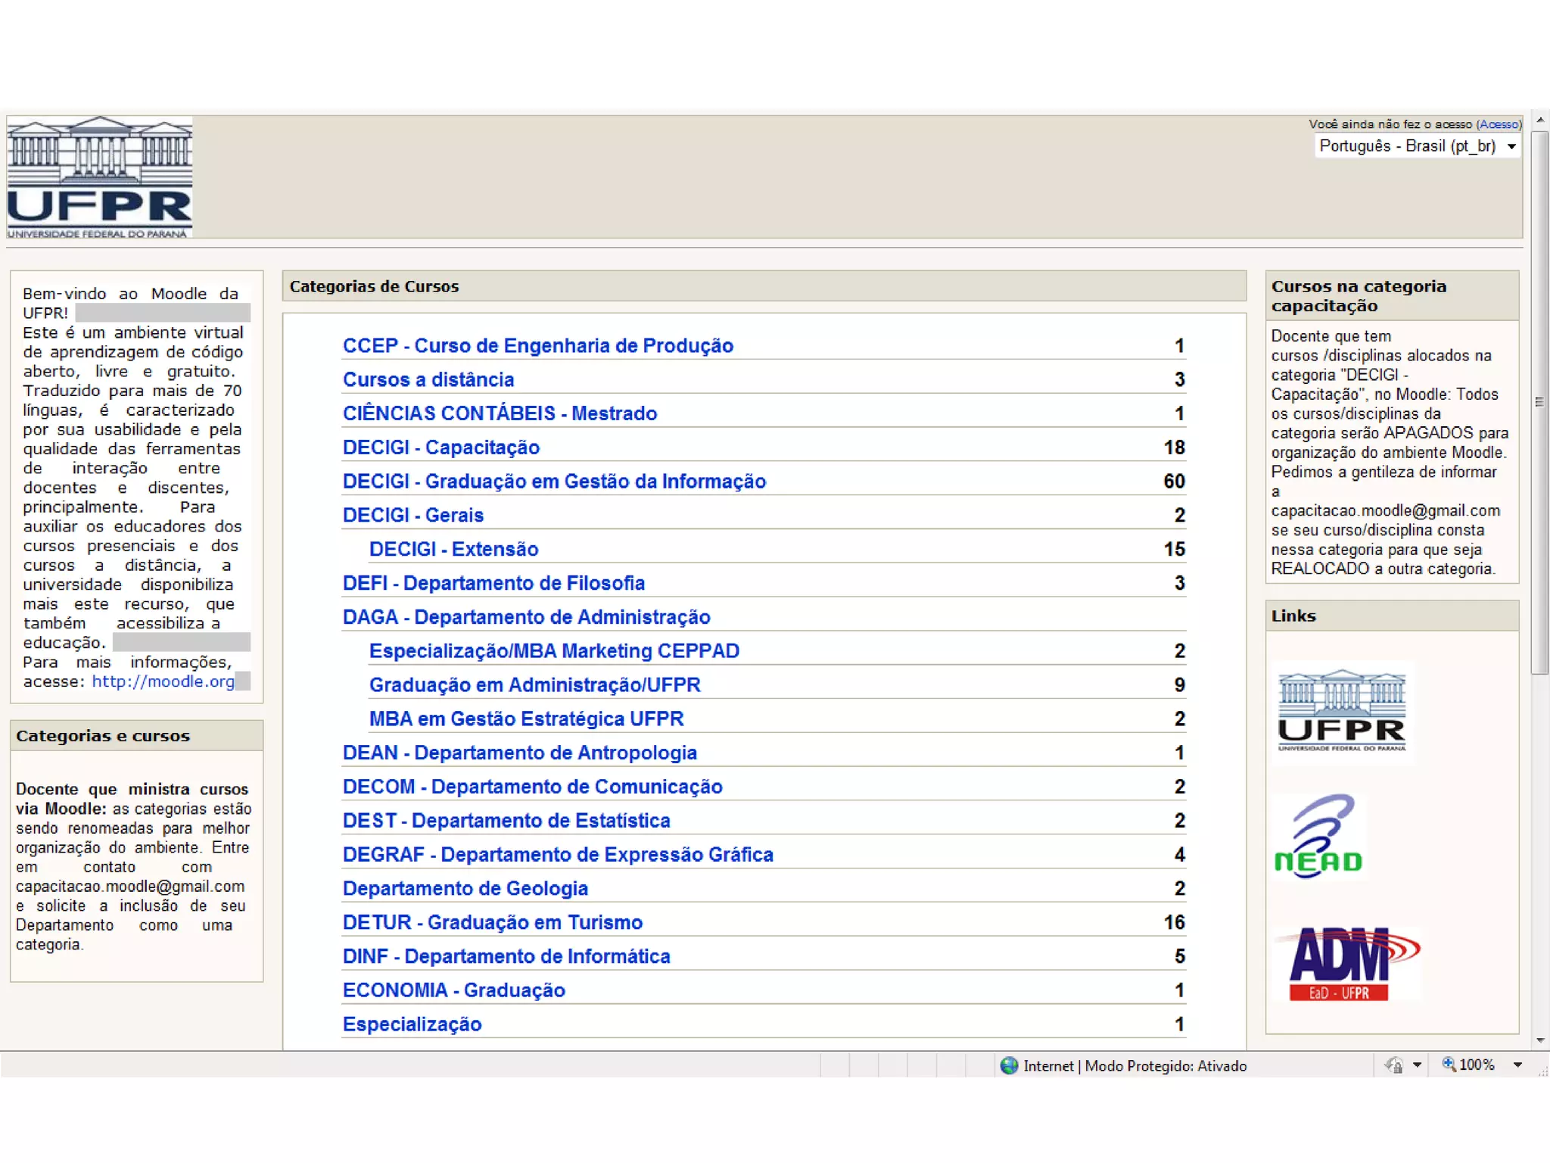This screenshot has height=1163, width=1550.
Task: Click the zoom magnifier icon at 100%
Action: pyautogui.click(x=1449, y=1065)
